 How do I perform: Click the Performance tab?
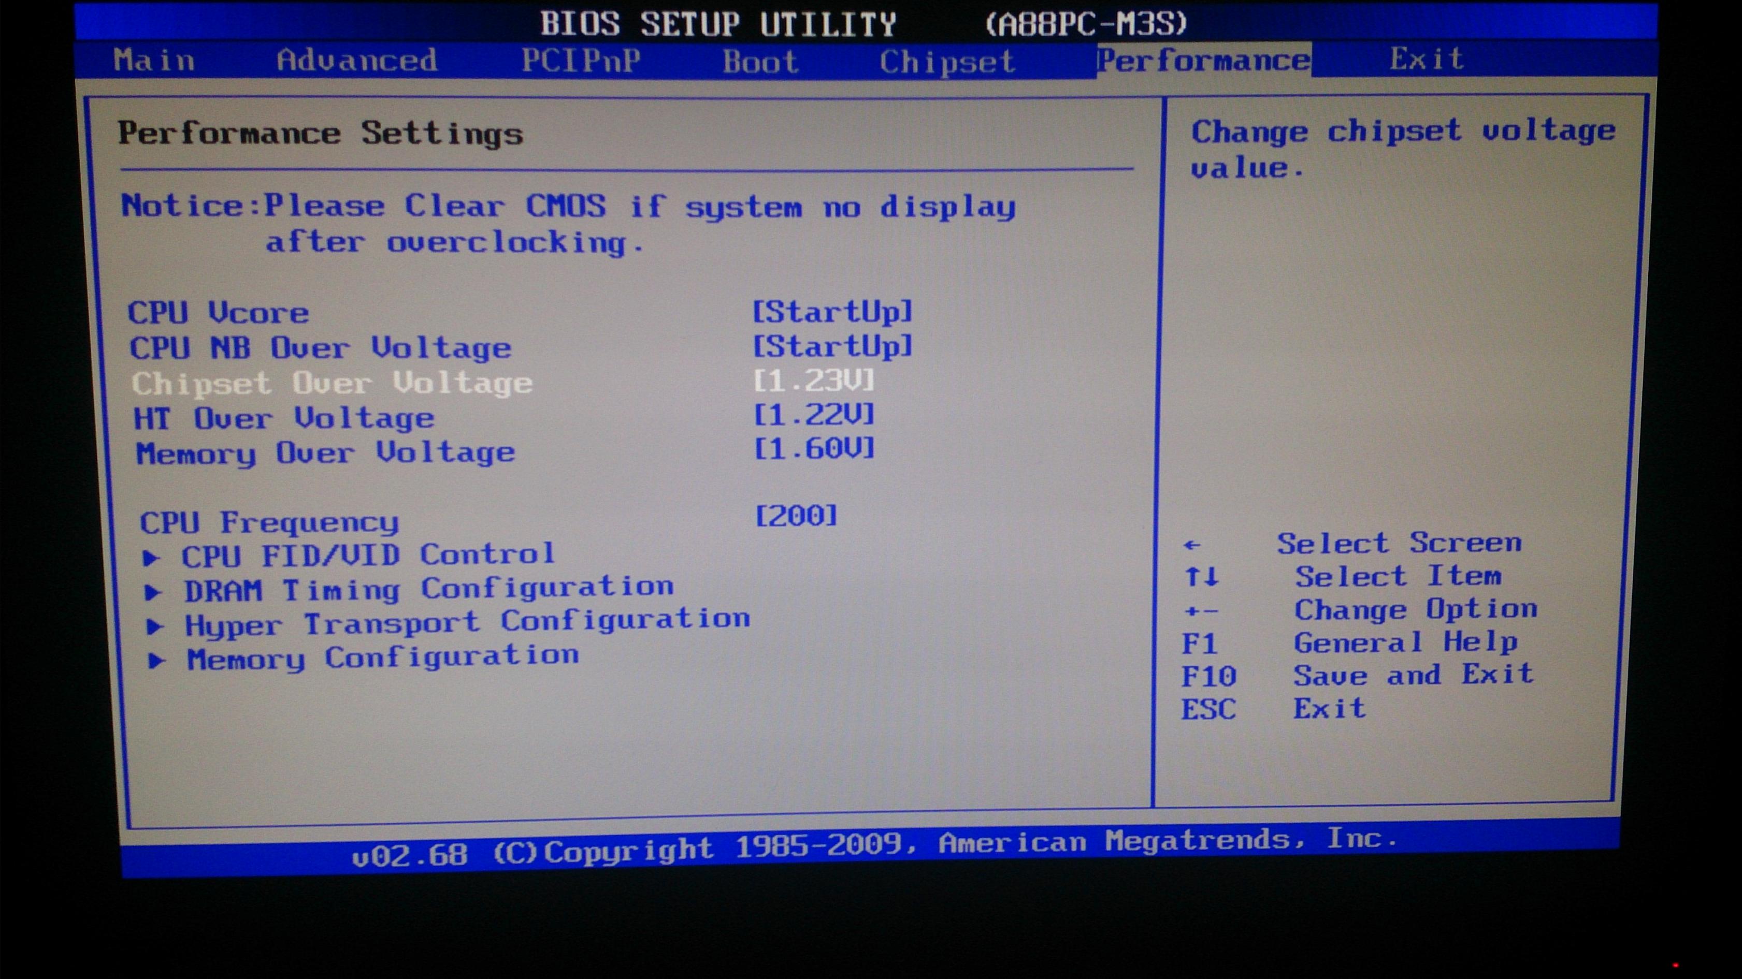click(x=1203, y=61)
